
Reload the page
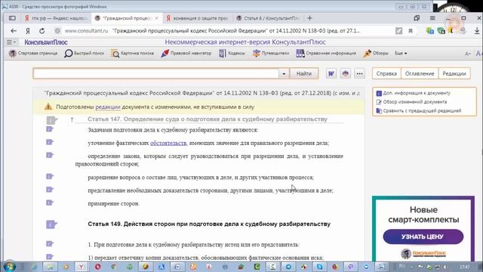(42, 31)
